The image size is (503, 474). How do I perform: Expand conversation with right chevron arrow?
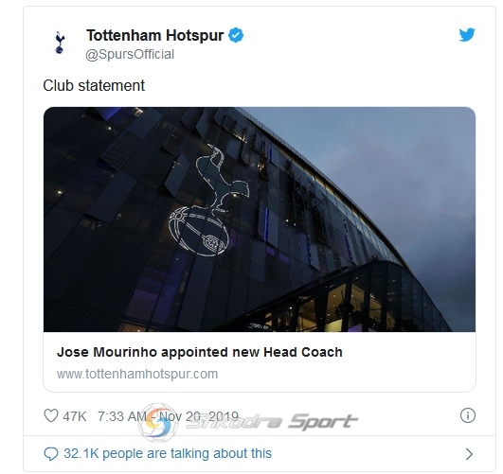pyautogui.click(x=469, y=454)
